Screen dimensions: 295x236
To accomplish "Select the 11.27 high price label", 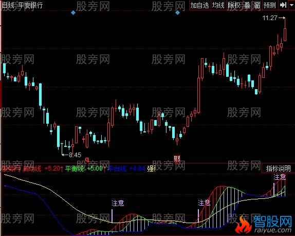I will (x=270, y=18).
